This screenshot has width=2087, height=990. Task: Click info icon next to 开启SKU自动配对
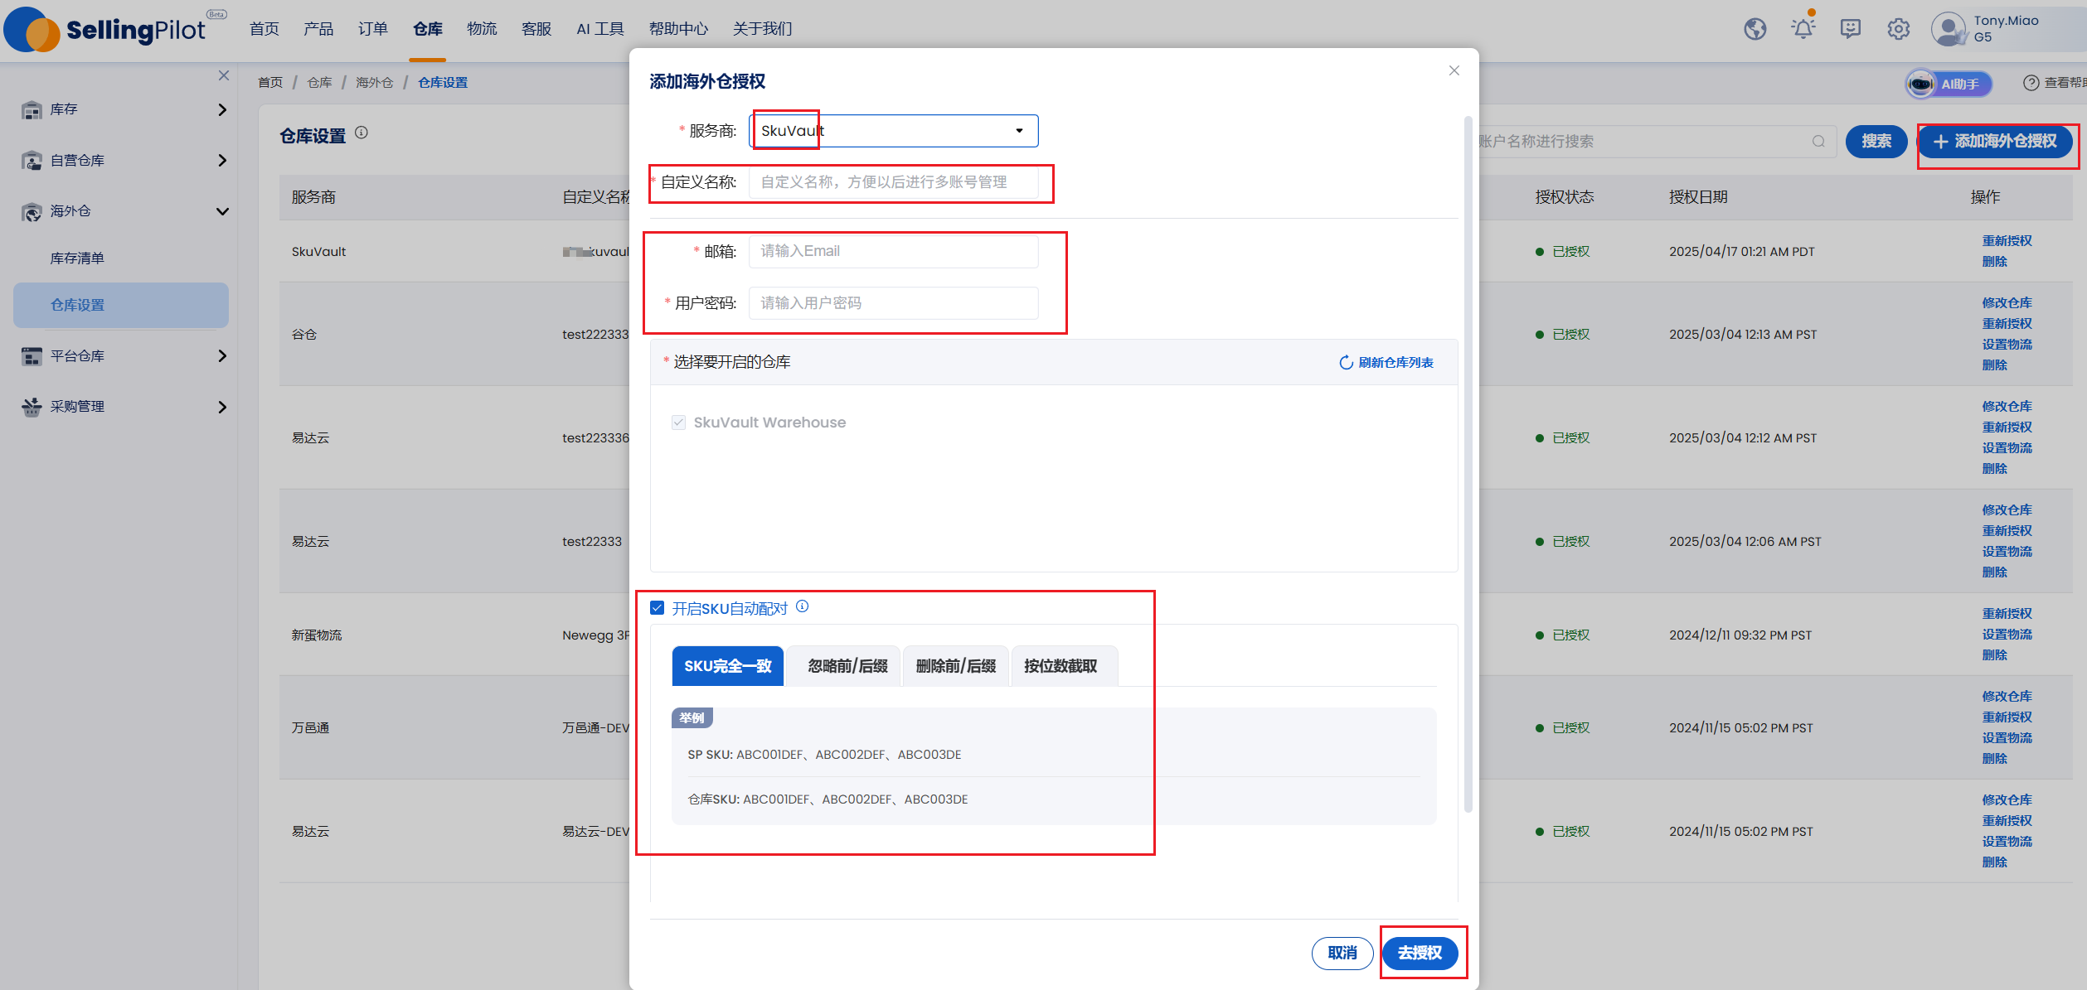point(802,606)
